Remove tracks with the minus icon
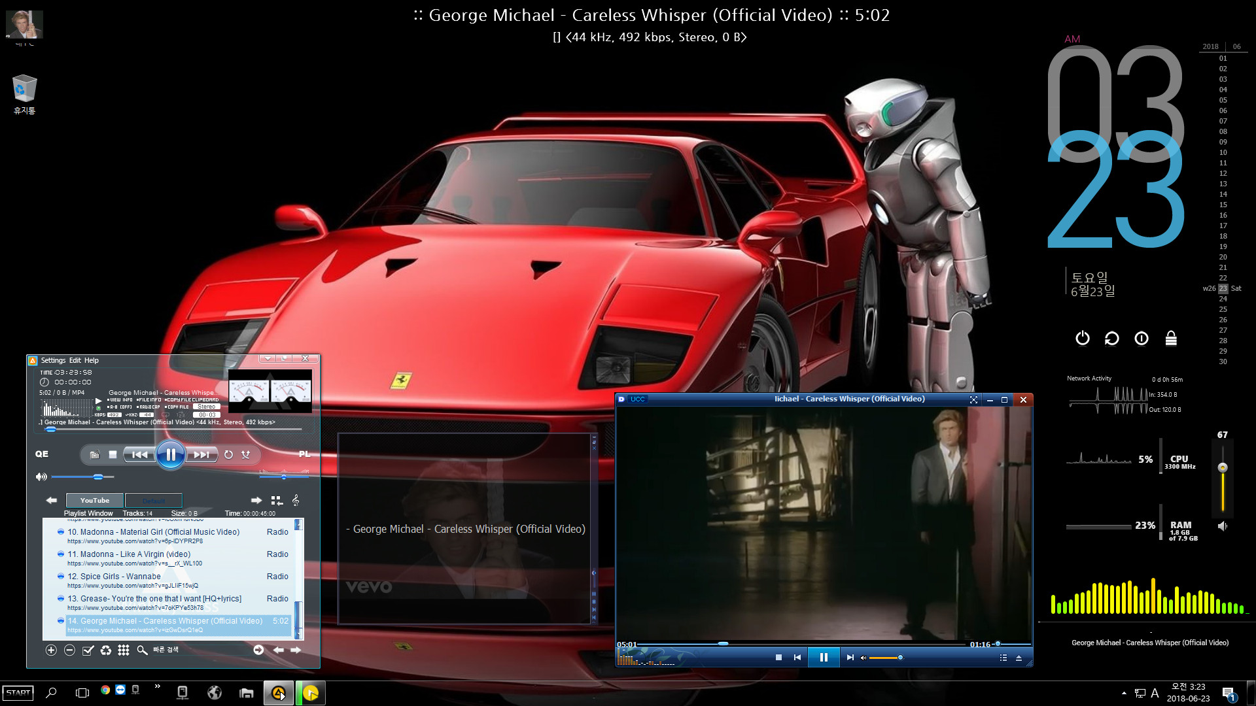The height and width of the screenshot is (706, 1256). [69, 650]
